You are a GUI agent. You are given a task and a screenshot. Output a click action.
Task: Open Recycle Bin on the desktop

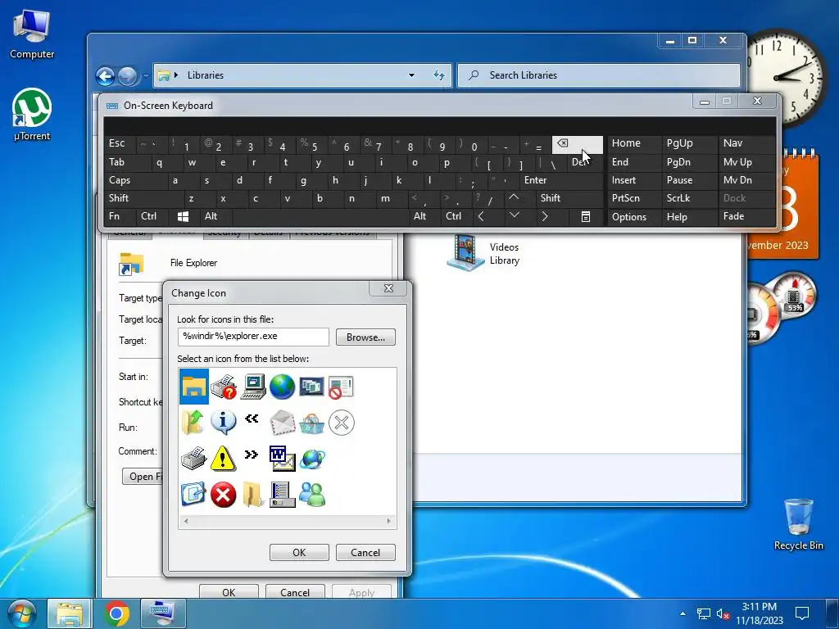[798, 524]
